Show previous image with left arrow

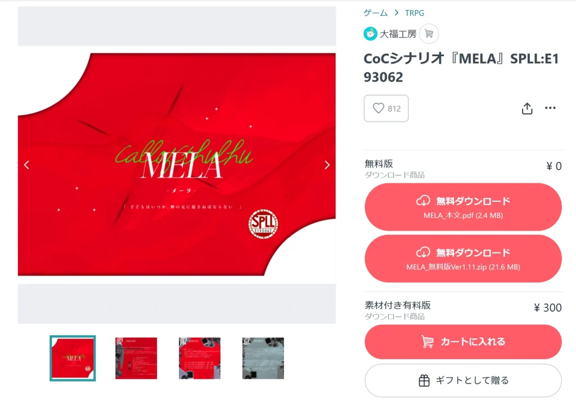click(x=26, y=165)
